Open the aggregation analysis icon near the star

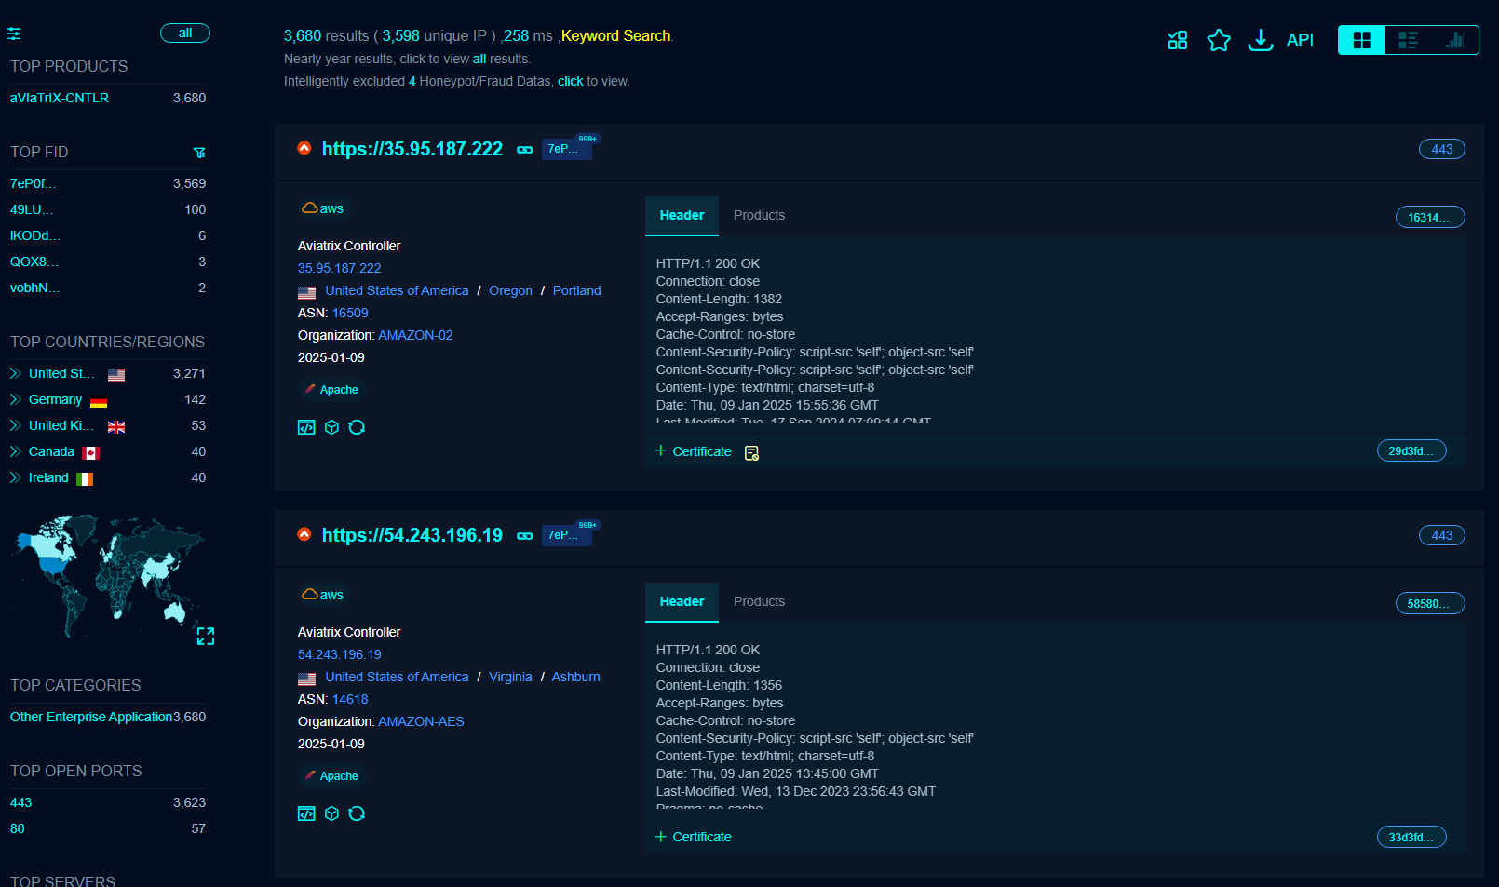1177,40
